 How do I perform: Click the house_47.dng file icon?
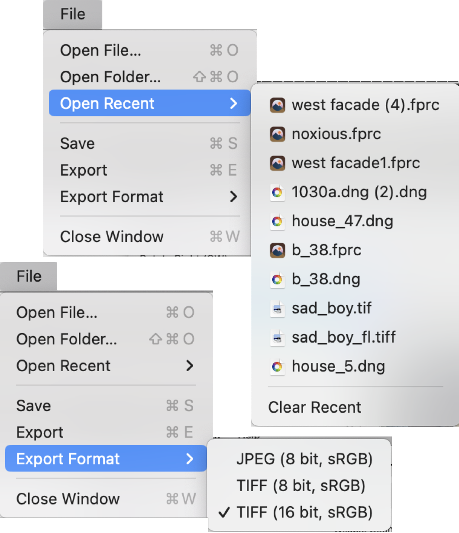click(278, 221)
